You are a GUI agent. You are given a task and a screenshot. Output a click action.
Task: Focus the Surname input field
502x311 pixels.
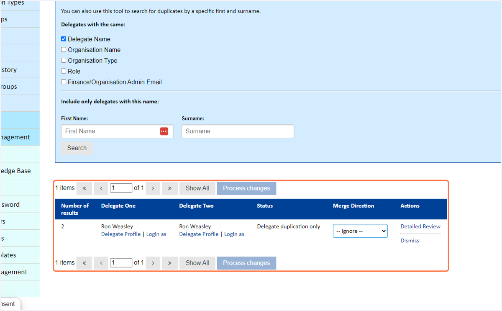(x=238, y=131)
